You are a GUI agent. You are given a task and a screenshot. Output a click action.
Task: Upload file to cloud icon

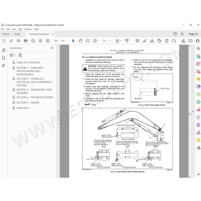click(18, 41)
